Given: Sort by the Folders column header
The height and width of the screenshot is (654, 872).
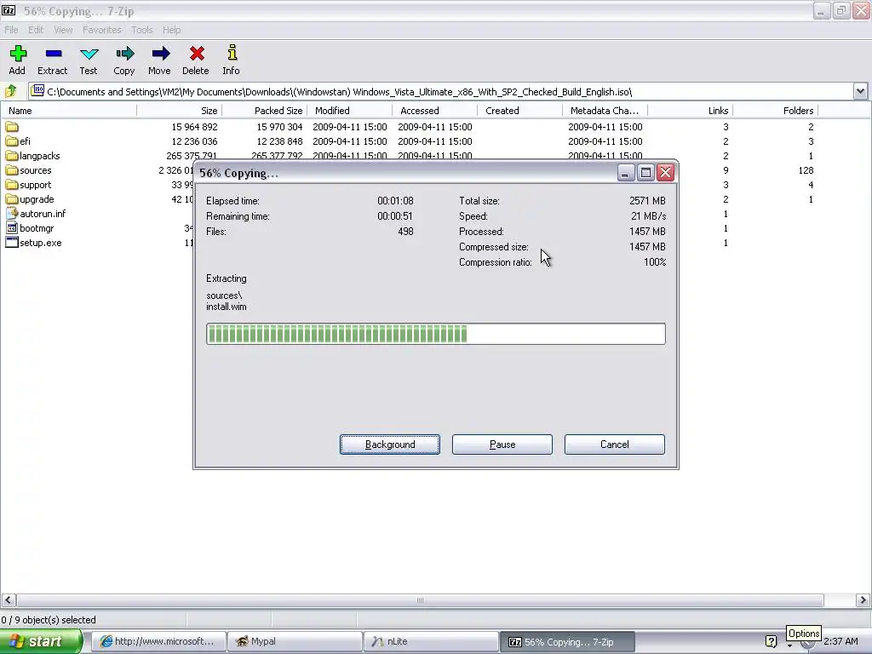Looking at the screenshot, I should point(775,111).
